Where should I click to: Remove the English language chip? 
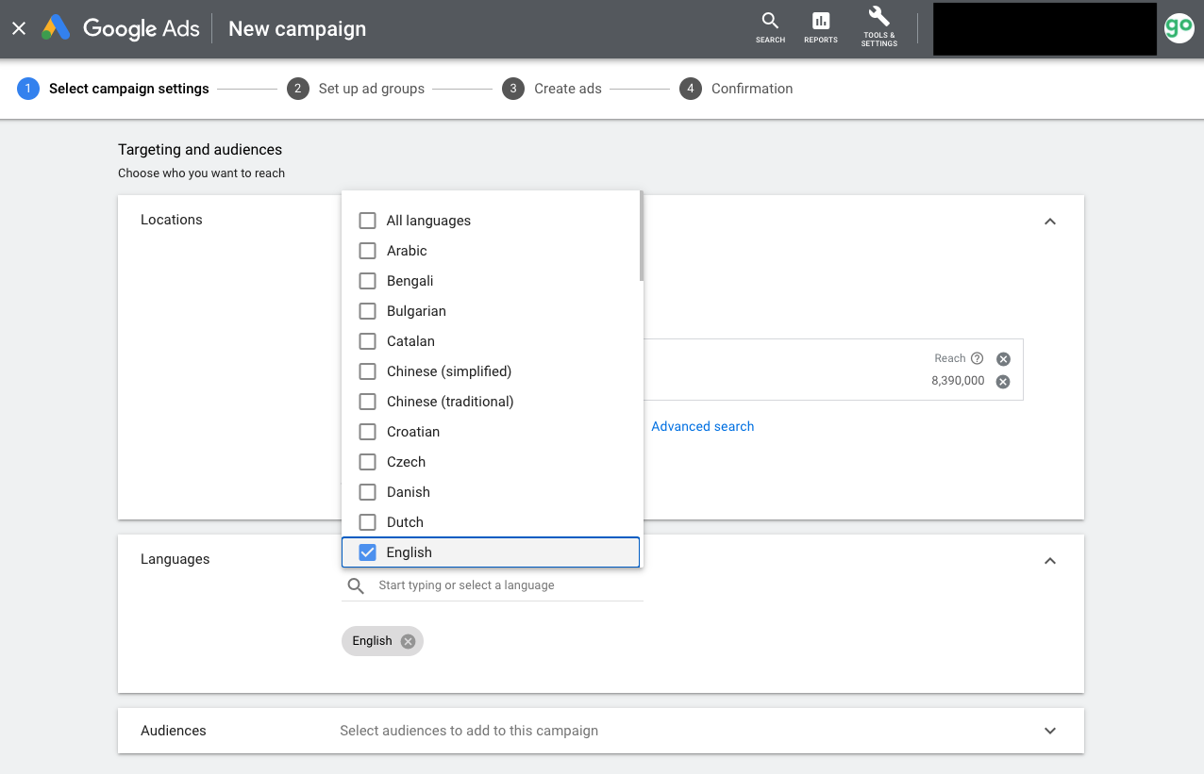[x=408, y=641]
